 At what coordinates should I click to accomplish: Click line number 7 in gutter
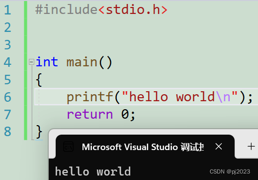point(7,115)
